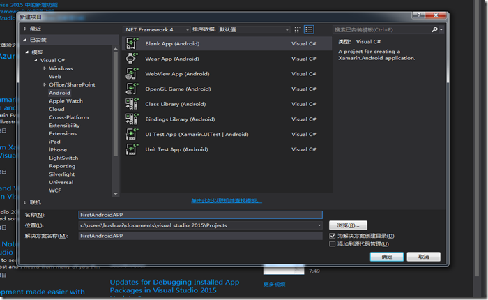Open the search options dropdown arrow

coord(441,30)
